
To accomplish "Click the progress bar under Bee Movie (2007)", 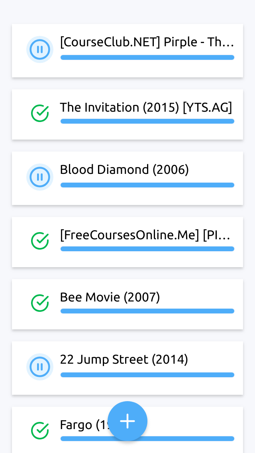I will click(x=147, y=311).
